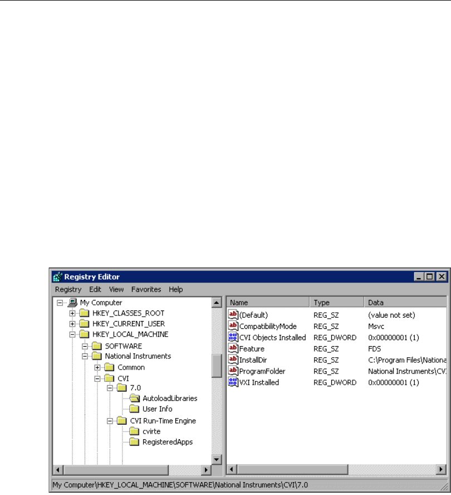Click the Registry Editor title bar icon
Screen dimensions: 451x495
[x=58, y=277]
